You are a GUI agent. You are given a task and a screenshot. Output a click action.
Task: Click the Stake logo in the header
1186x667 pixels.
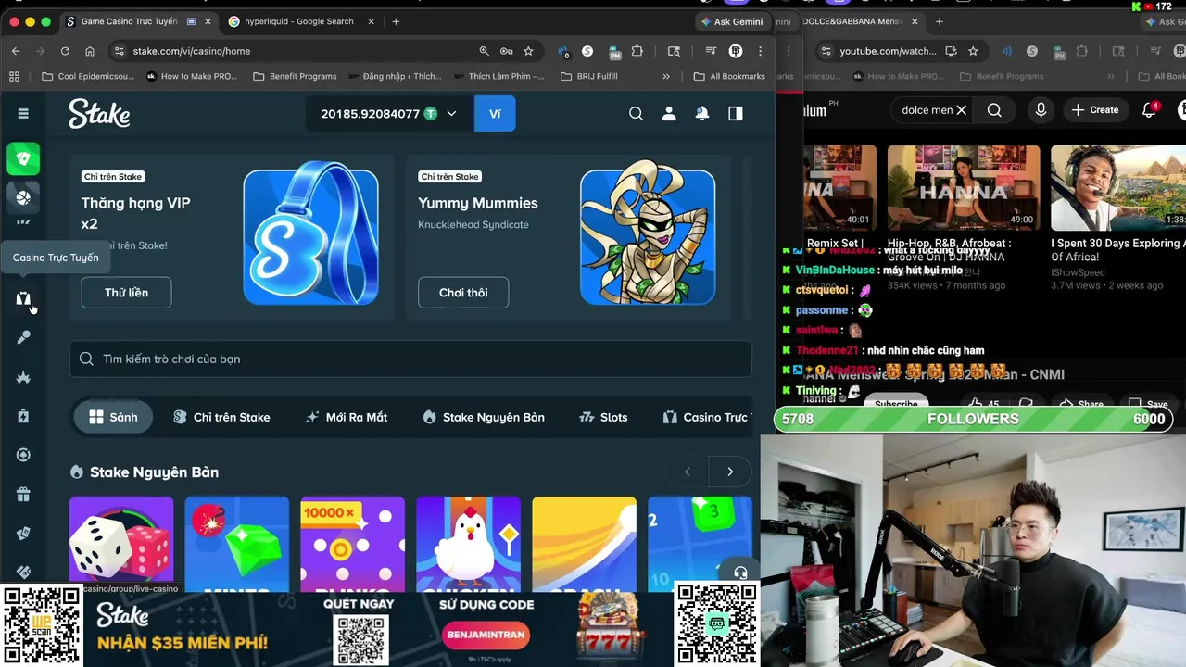(x=99, y=113)
